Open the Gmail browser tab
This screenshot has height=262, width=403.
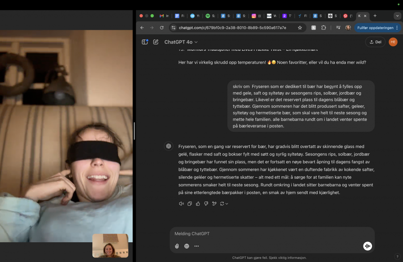point(164,16)
